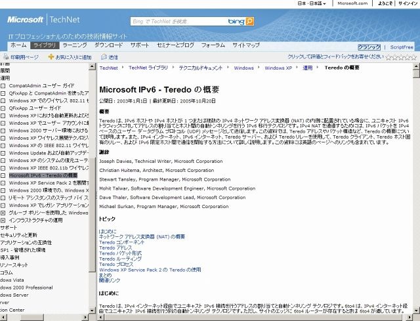Click sidebar horizontal scroll right arrow
The image size is (420, 321).
(85, 318)
